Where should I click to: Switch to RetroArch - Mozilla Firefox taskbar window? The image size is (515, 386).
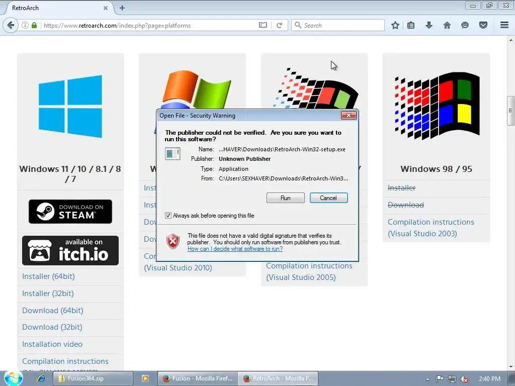278,378
